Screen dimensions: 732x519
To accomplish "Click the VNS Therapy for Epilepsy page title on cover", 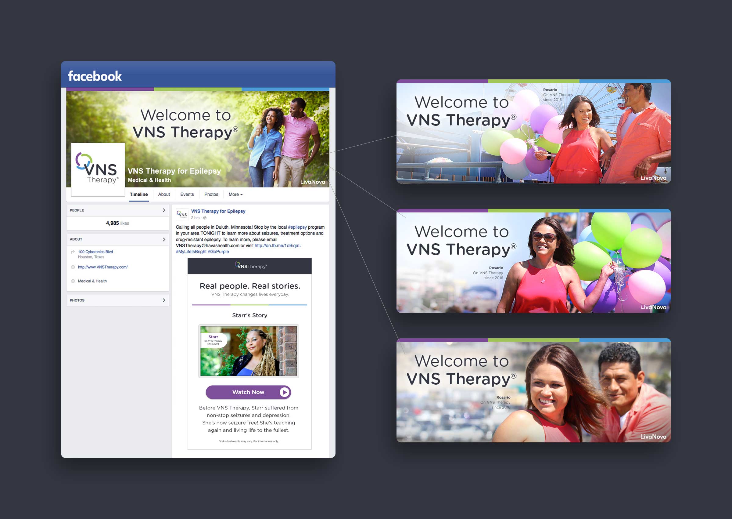I will pos(174,171).
